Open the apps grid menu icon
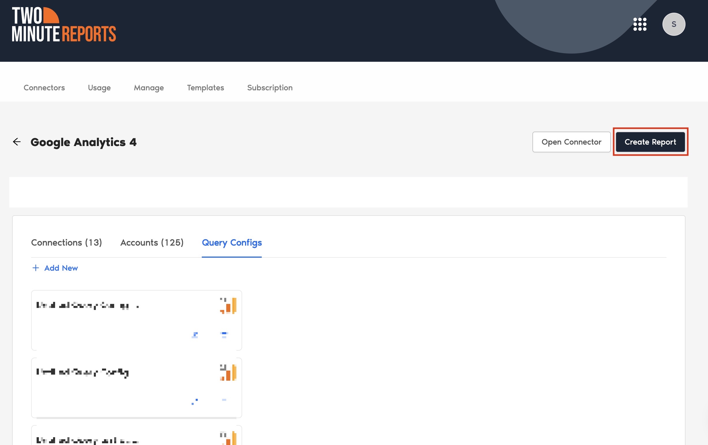Screen dimensions: 708x445 coord(640,24)
